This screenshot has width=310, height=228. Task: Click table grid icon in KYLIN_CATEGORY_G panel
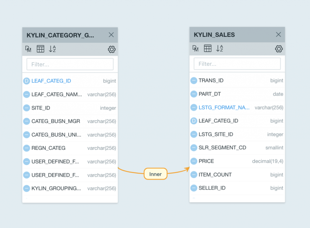pyautogui.click(x=40, y=49)
